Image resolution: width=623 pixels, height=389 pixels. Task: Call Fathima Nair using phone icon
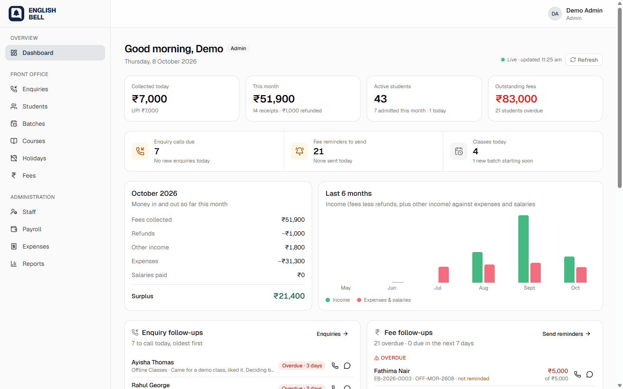point(578,374)
